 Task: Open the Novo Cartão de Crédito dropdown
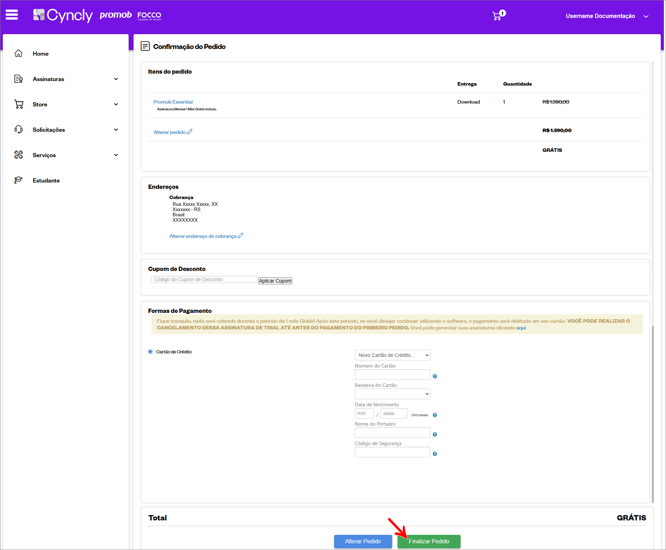coord(392,355)
